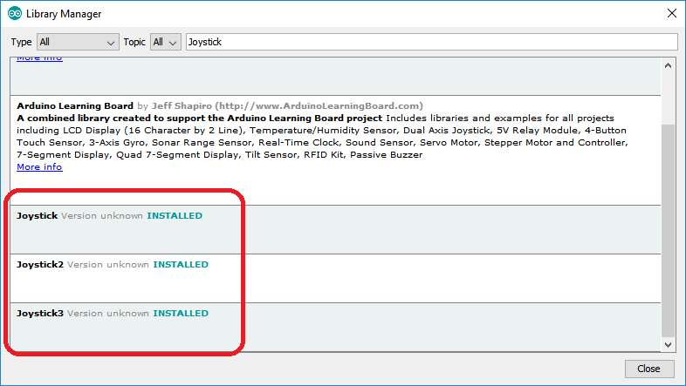Open the Topic dropdown

tap(165, 42)
